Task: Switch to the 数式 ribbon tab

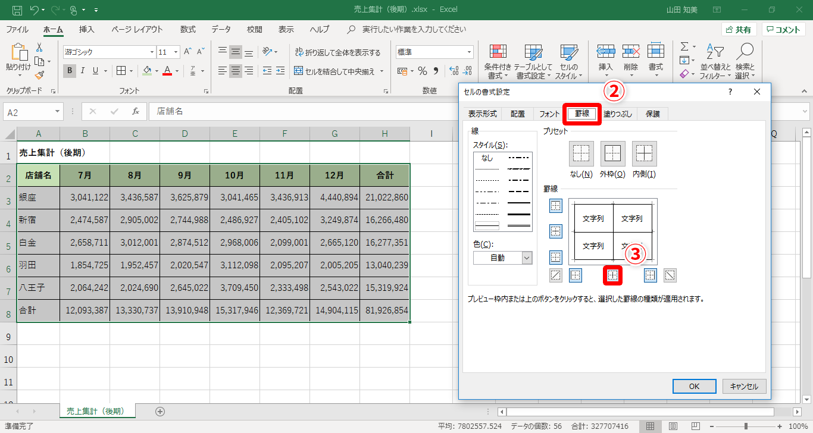Action: 188,29
